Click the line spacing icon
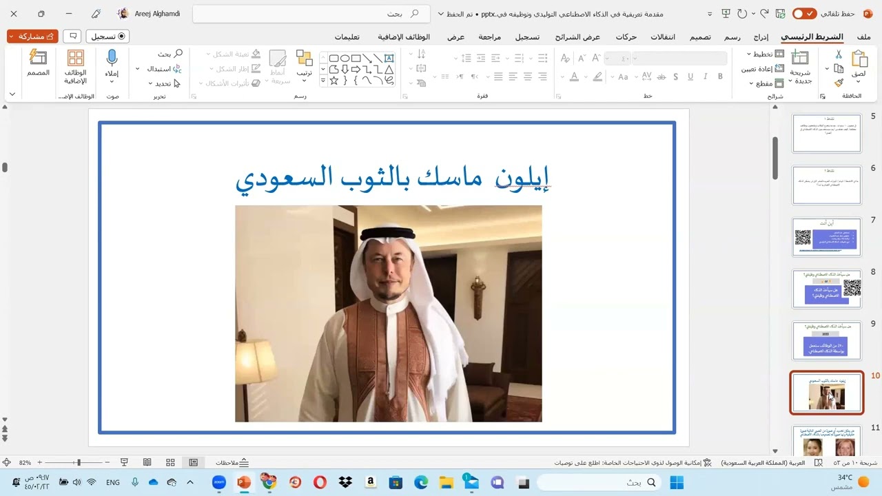This screenshot has height=496, width=882. pyautogui.click(x=466, y=59)
